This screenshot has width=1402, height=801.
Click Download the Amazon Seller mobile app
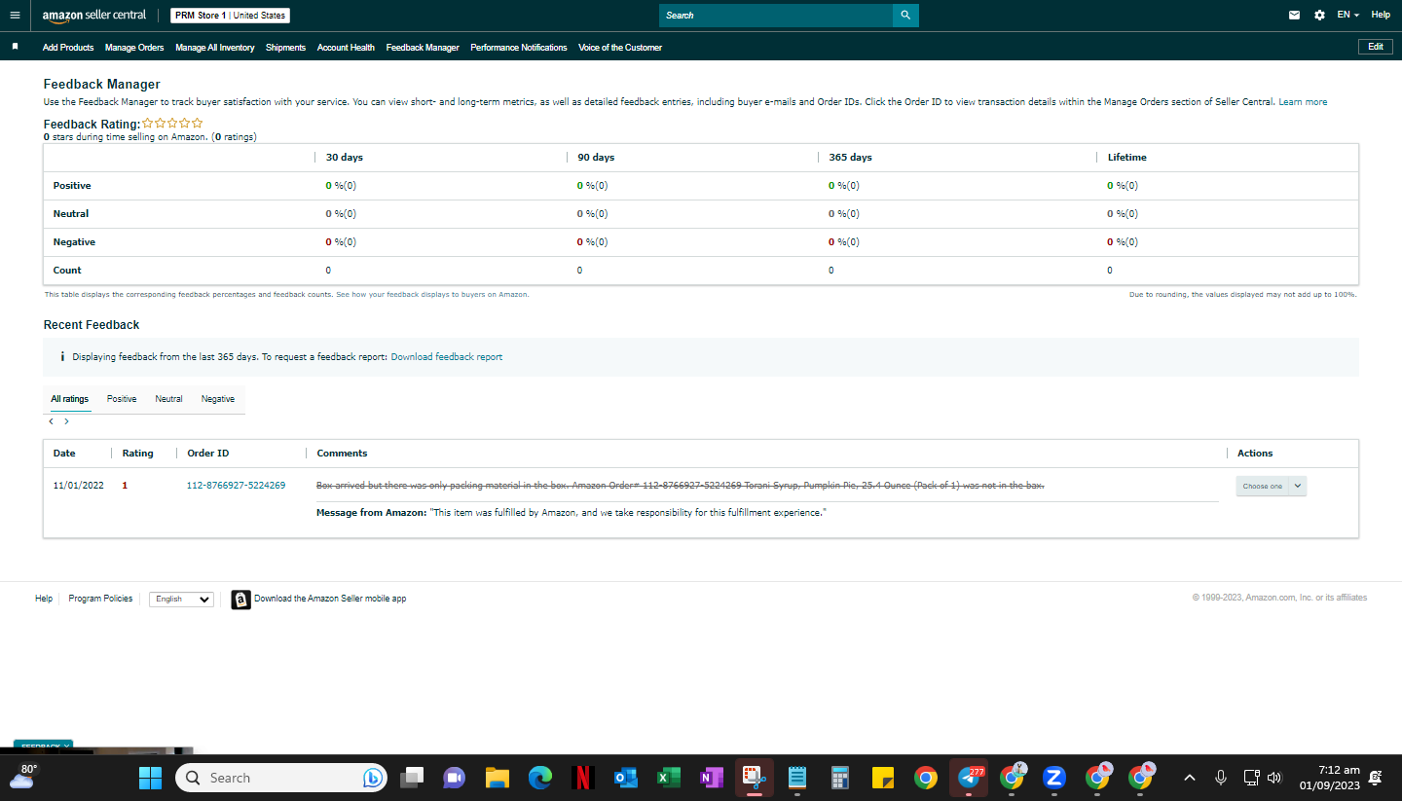[330, 599]
